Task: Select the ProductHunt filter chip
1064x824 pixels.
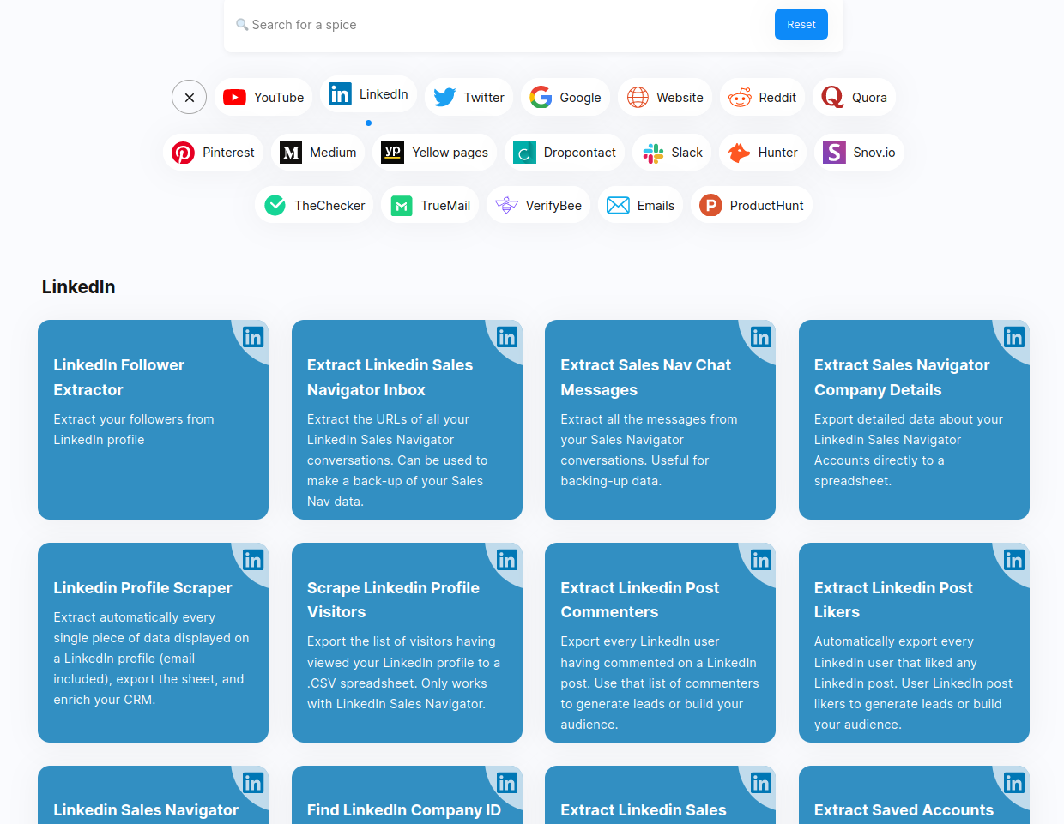Action: click(752, 206)
